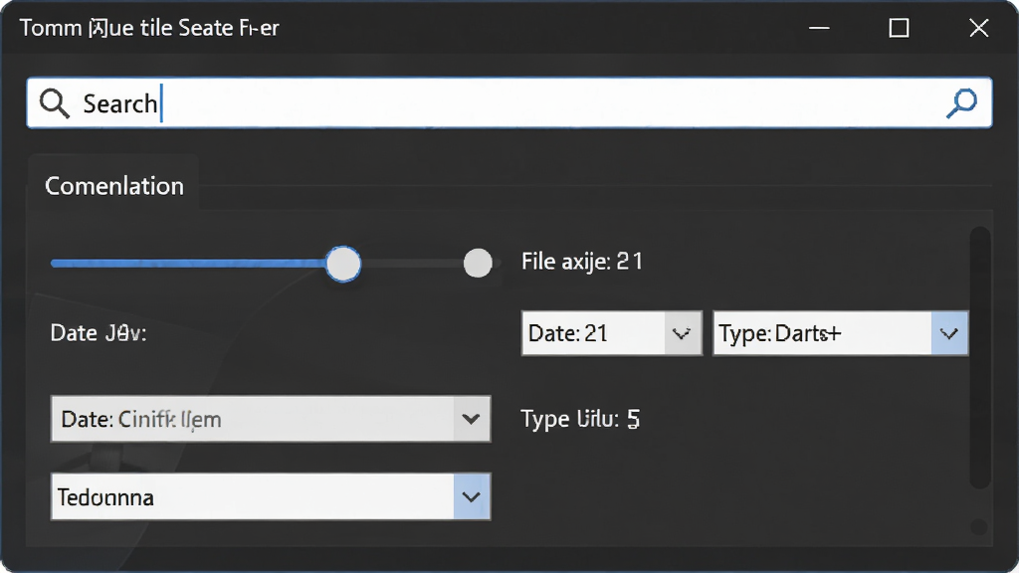Open the Date: 21 dropdown
This screenshot has width=1019, height=573.
[612, 333]
